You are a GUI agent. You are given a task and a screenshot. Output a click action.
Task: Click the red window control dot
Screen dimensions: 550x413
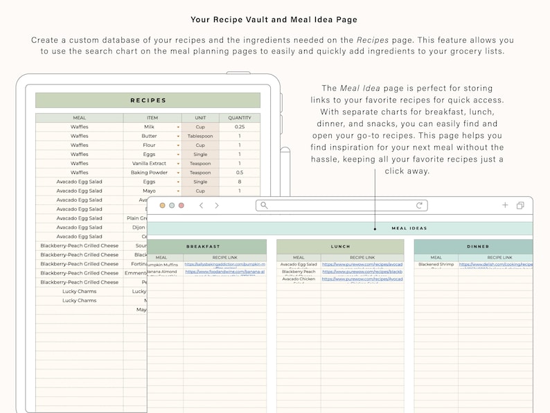pos(181,206)
